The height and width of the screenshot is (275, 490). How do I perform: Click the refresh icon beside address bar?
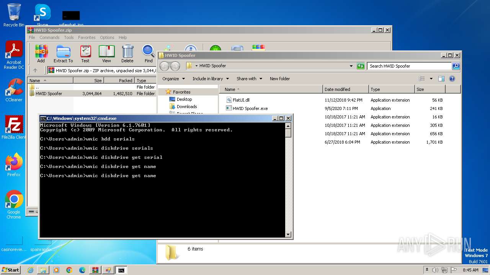tap(361, 66)
